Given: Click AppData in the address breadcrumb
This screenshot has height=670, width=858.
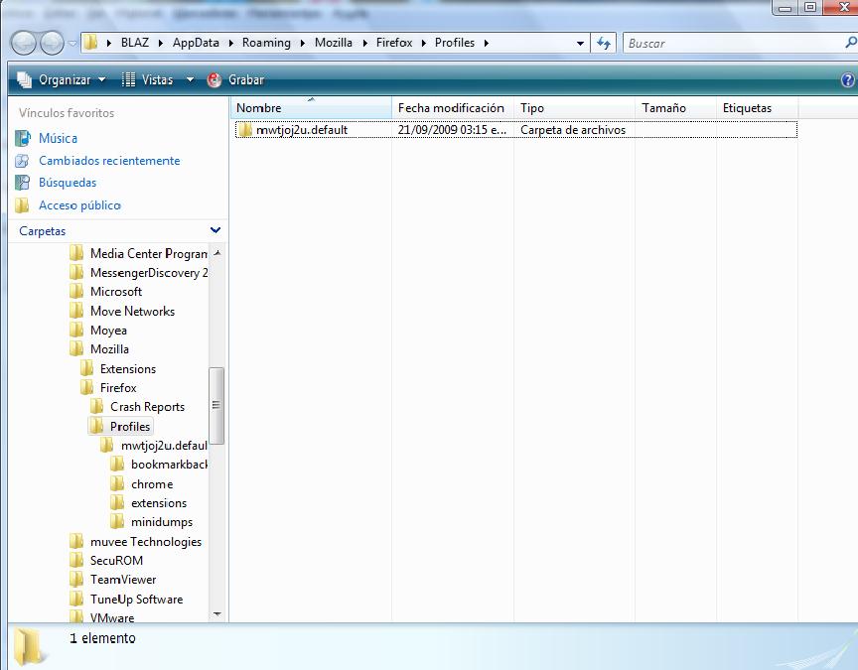Looking at the screenshot, I should point(196,43).
